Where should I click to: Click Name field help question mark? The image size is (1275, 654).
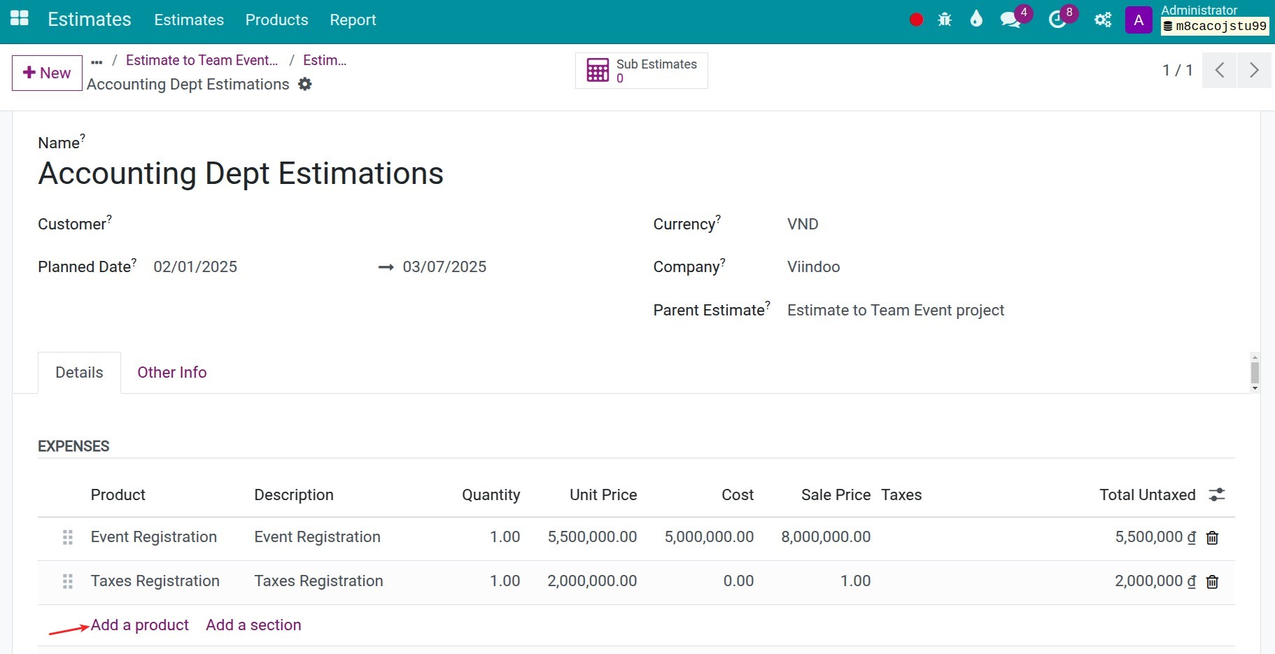point(83,137)
